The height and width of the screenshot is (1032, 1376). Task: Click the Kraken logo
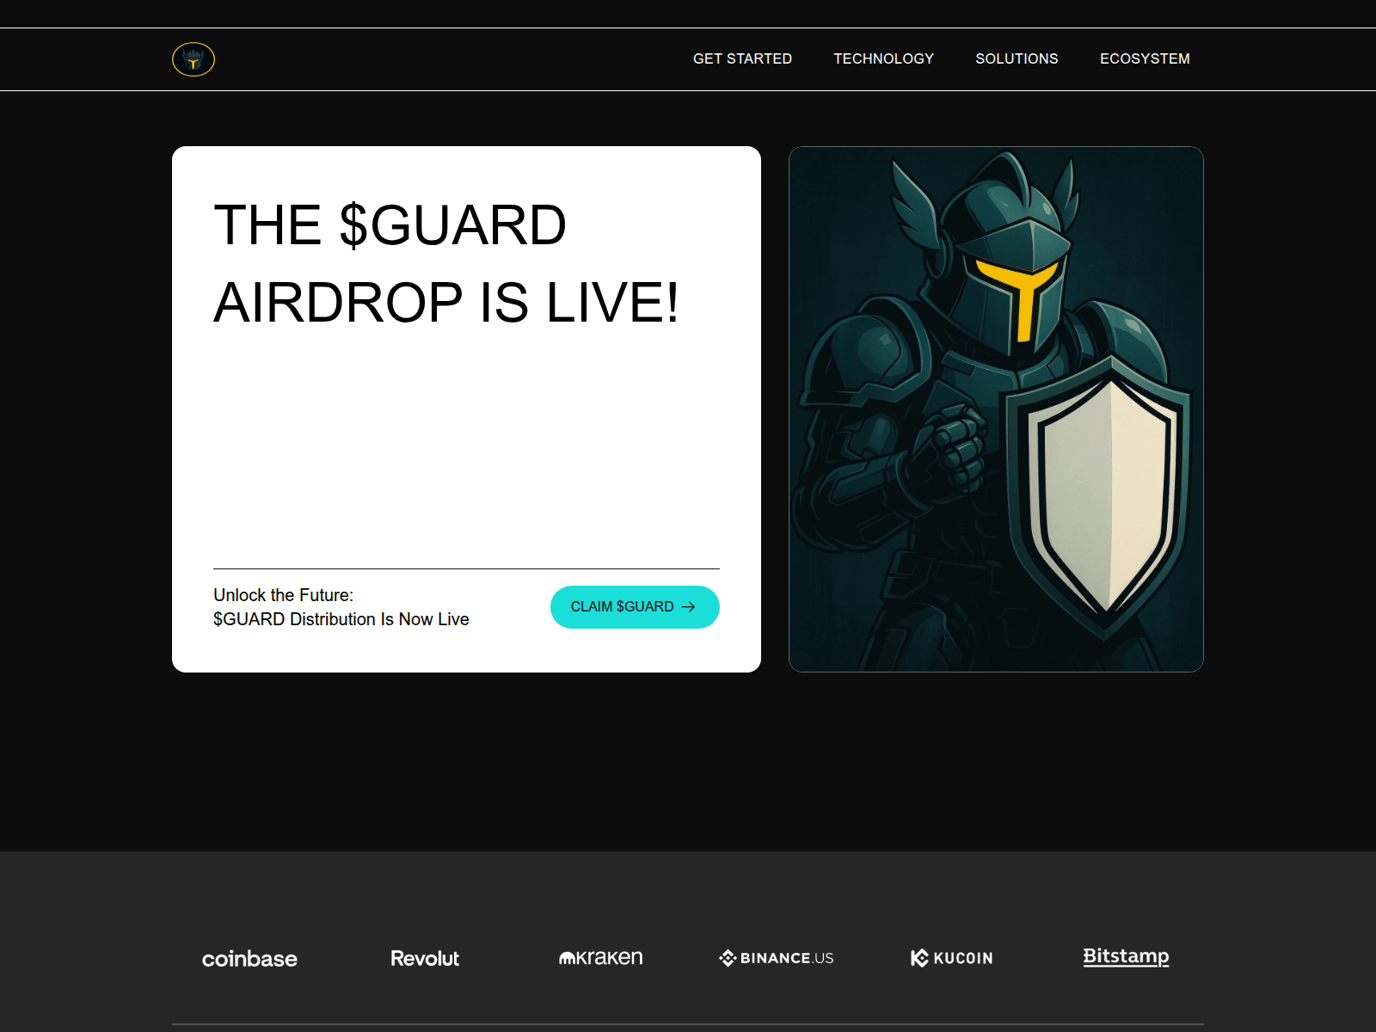click(601, 957)
